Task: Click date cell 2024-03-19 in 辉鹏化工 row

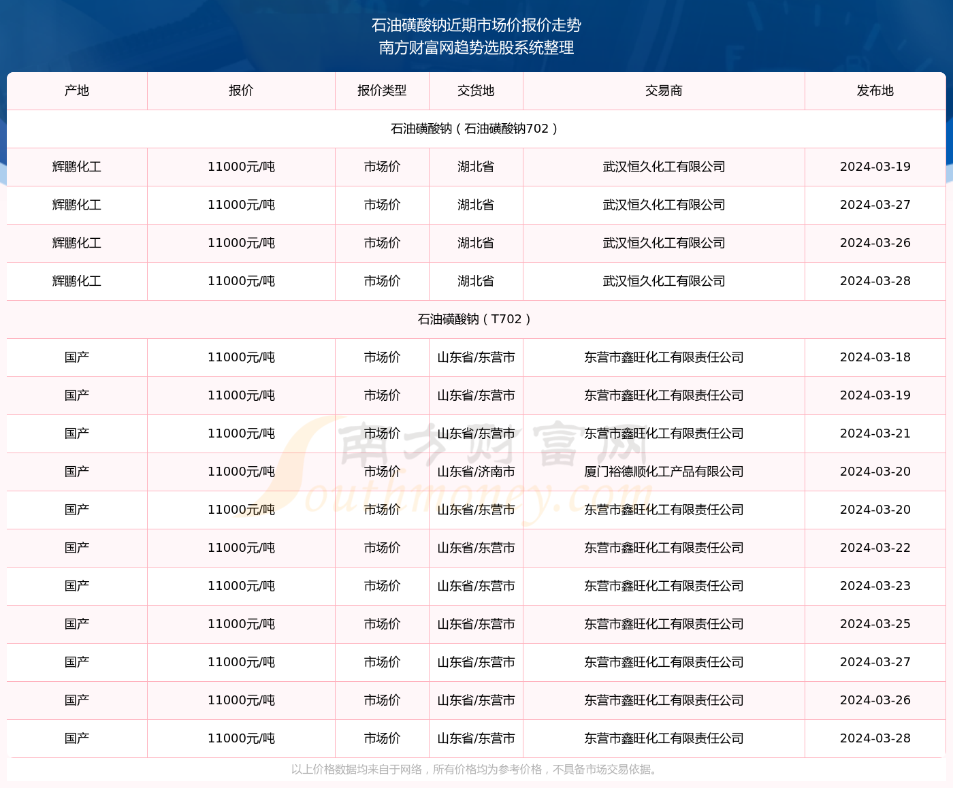Action: click(875, 167)
